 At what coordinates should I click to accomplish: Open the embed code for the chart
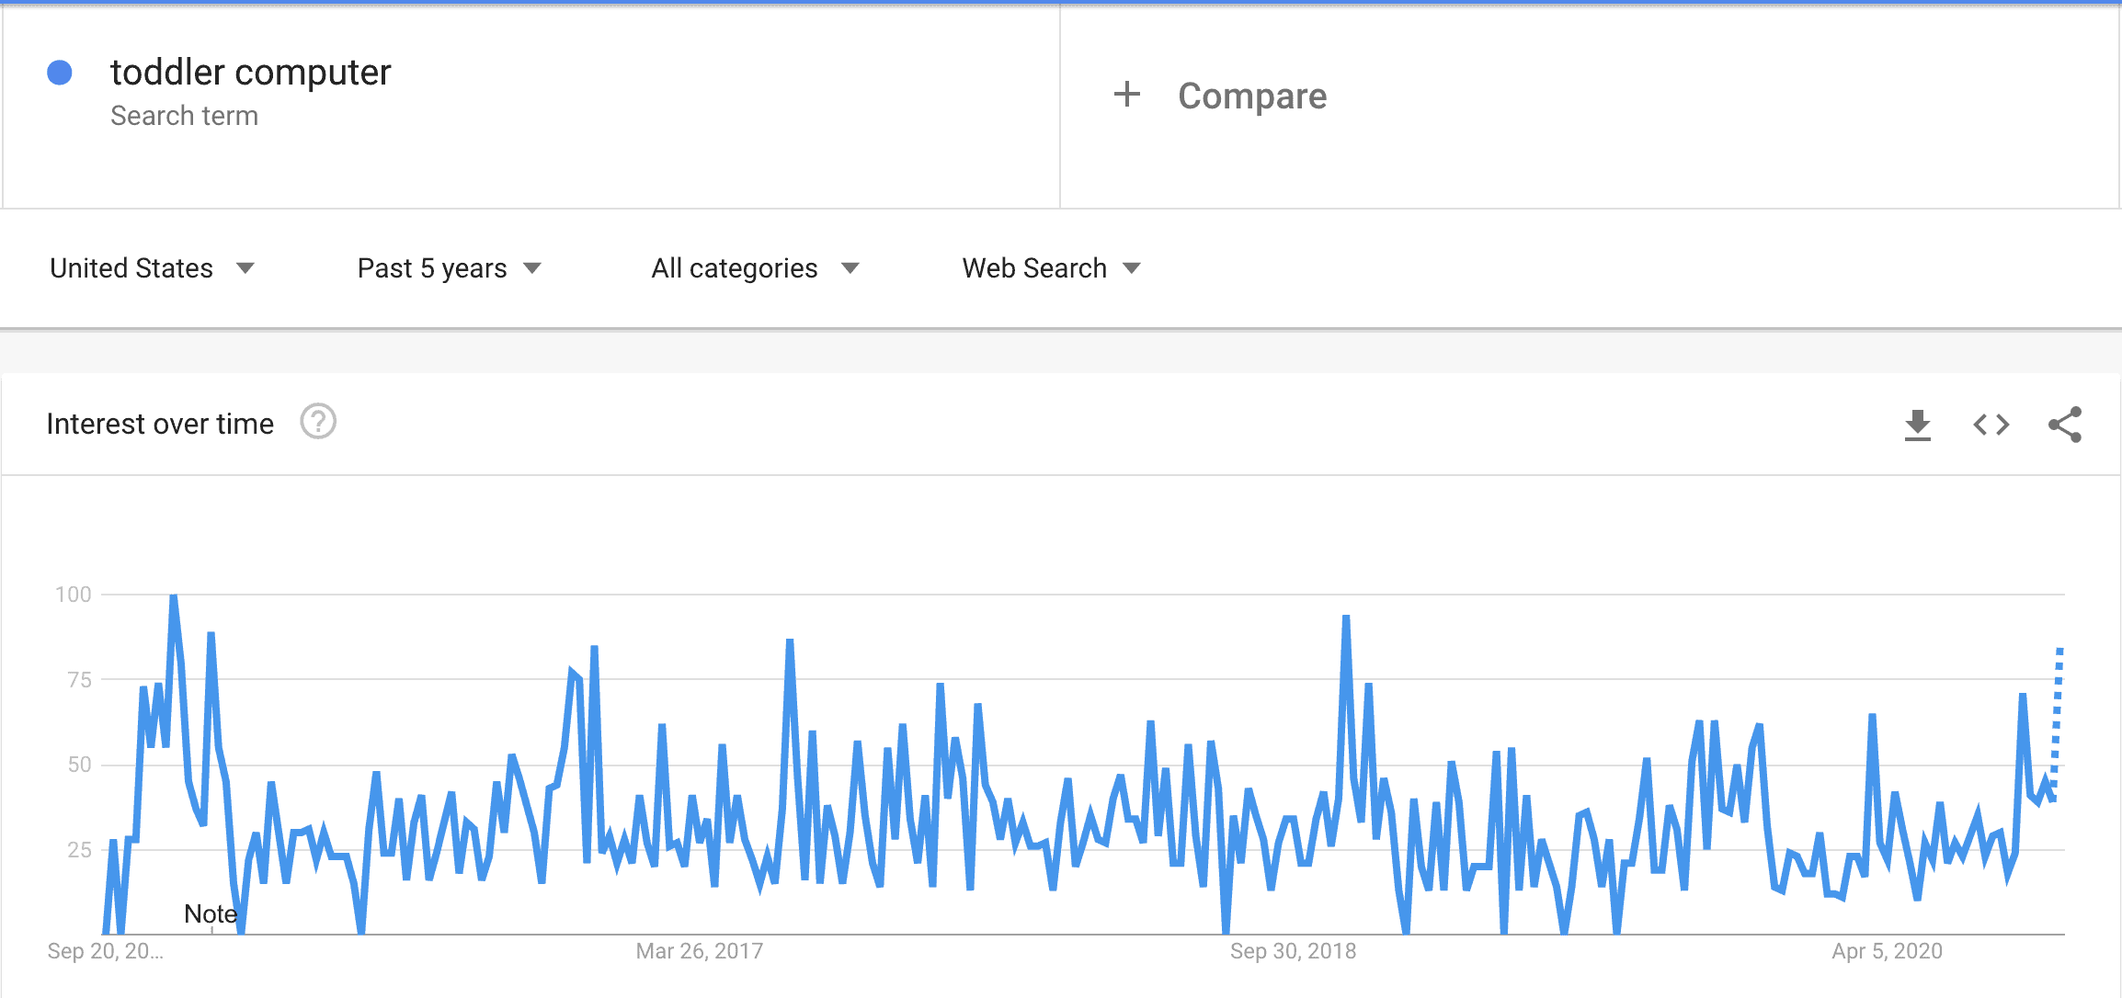click(1991, 424)
